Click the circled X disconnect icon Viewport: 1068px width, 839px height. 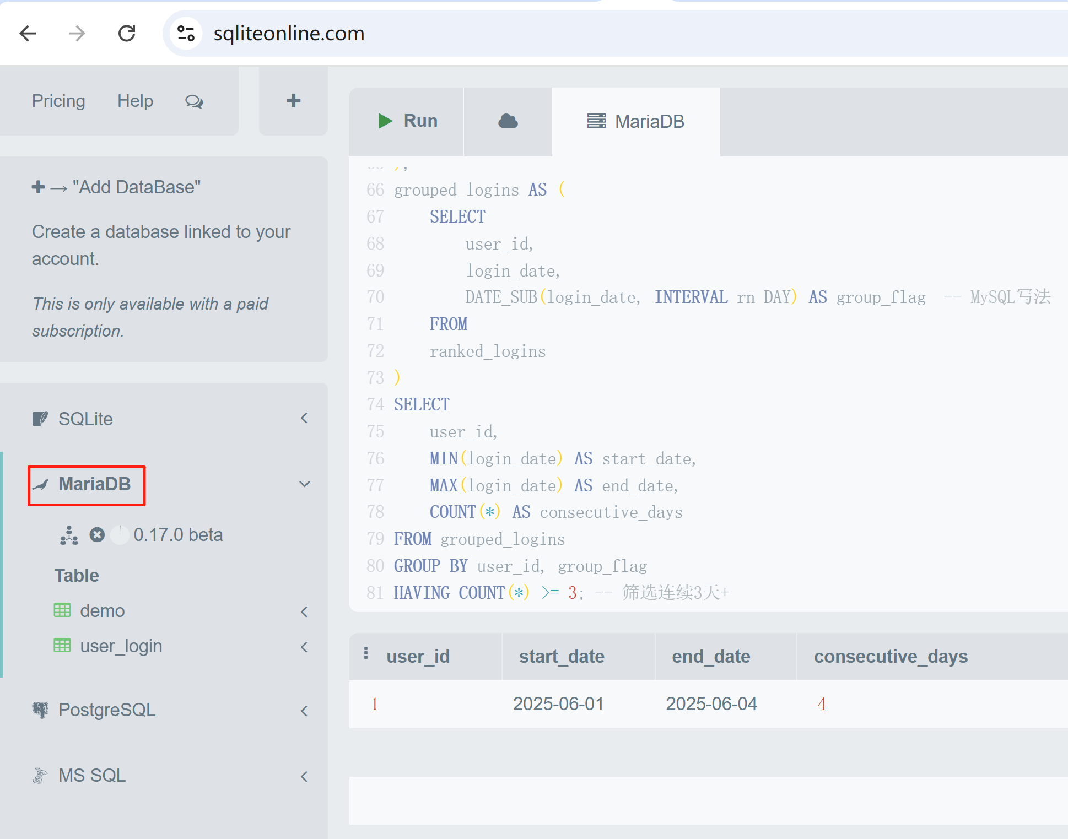97,535
